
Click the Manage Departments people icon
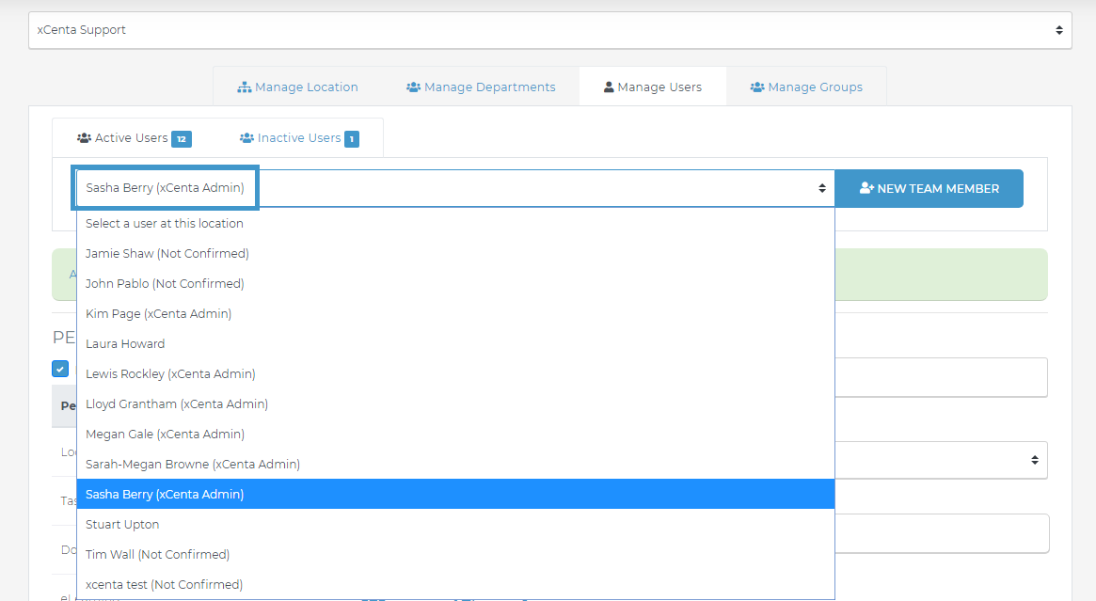(413, 87)
